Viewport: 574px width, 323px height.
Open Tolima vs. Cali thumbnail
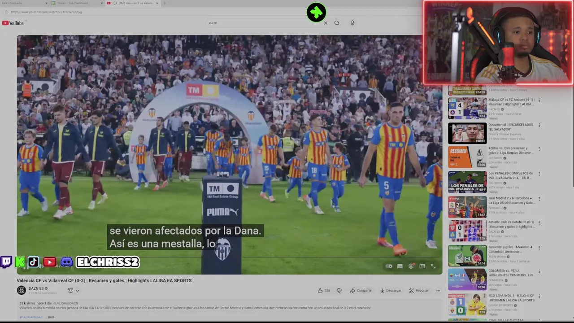(x=467, y=157)
